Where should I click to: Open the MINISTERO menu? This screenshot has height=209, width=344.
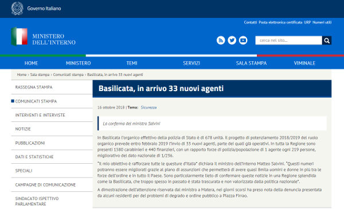point(79,63)
